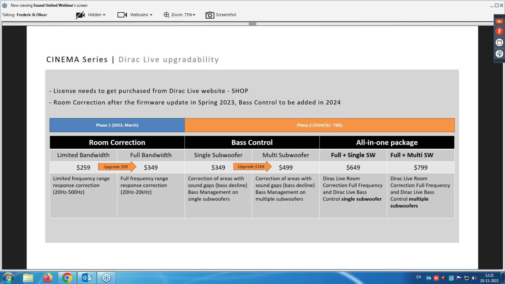Click the 'Bass Control' header
This screenshot has height=284, width=505.
click(x=252, y=142)
